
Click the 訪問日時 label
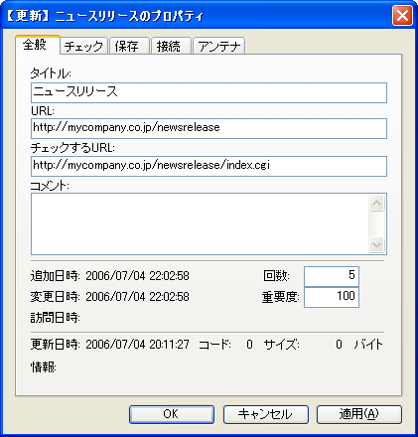coord(56,318)
